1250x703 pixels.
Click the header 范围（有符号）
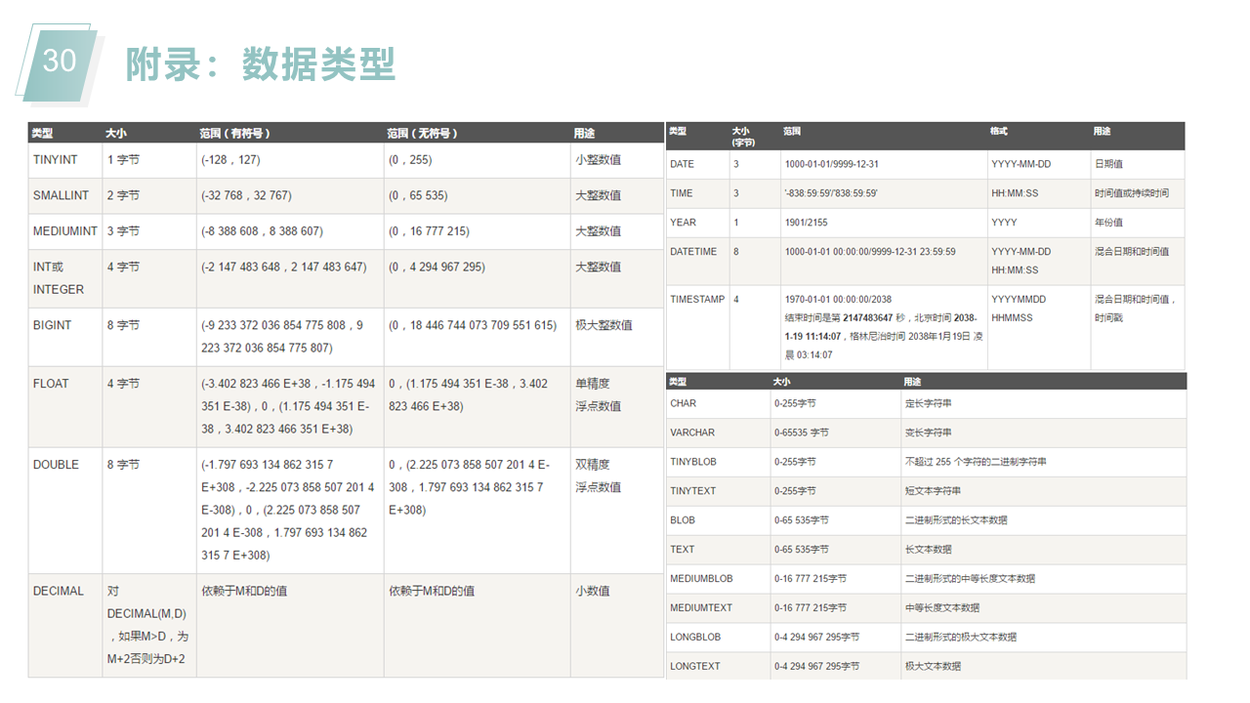click(234, 133)
